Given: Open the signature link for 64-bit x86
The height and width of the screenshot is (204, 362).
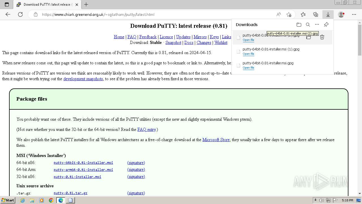Looking at the screenshot, I should click(x=136, y=163).
